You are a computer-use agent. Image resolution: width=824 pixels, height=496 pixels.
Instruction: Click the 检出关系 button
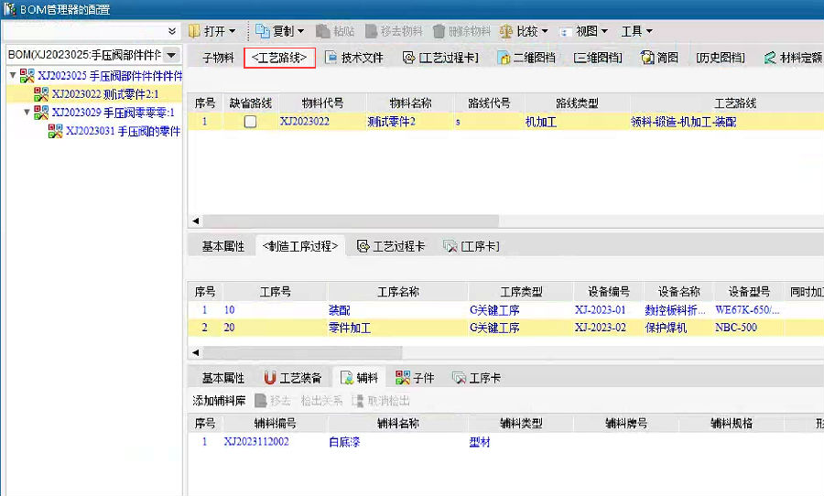pos(321,402)
